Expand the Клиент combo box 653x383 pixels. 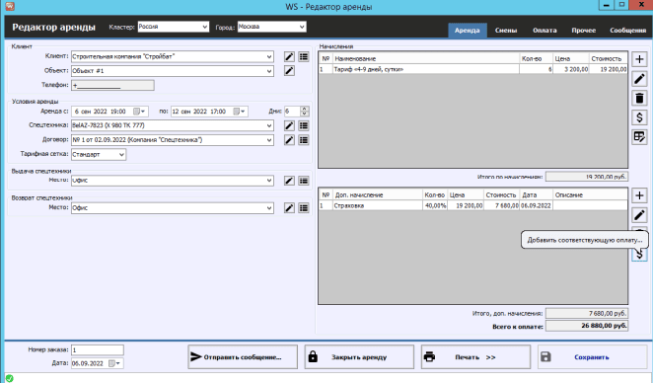point(269,56)
